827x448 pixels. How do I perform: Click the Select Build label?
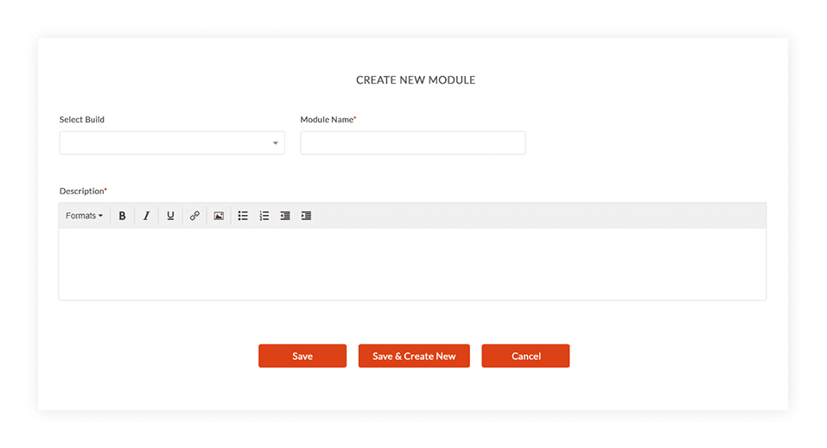click(82, 120)
